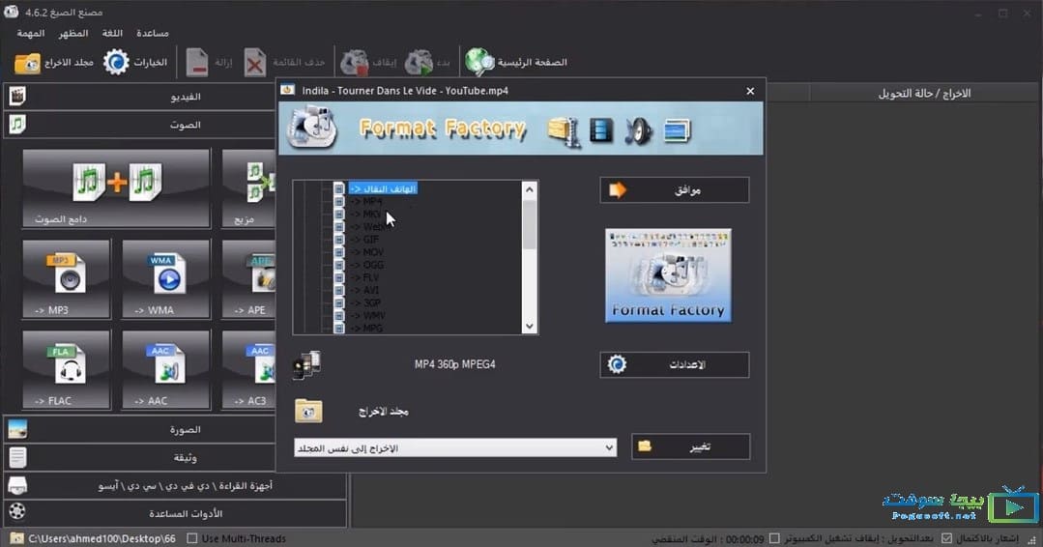The height and width of the screenshot is (547, 1043).
Task: Enable shut down computer after conversion checkbox
Action: pos(774,538)
